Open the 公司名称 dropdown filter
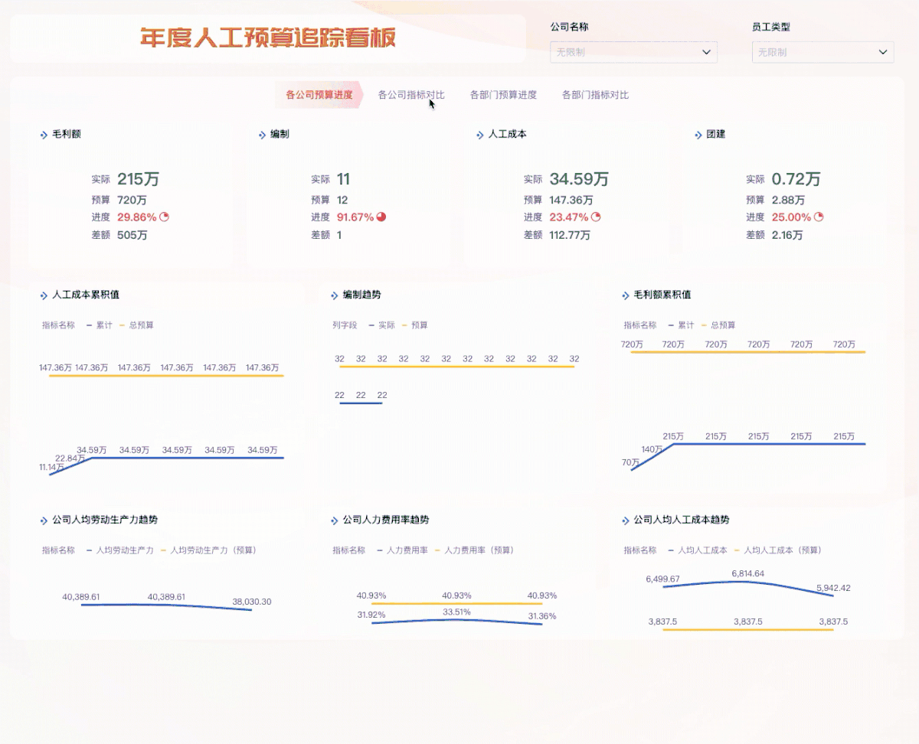Screen dimensions: 919x744 click(x=633, y=52)
